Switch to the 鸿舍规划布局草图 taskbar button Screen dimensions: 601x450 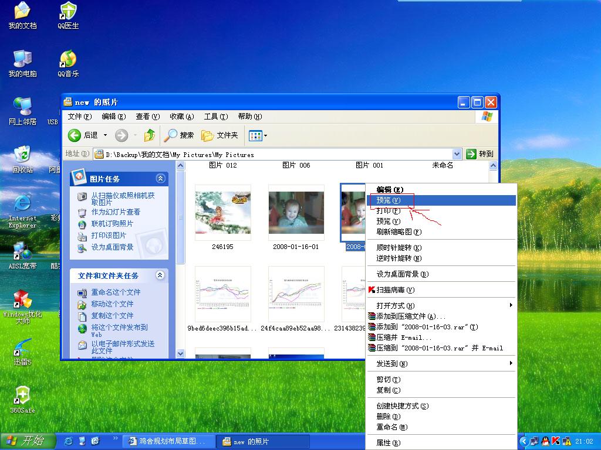pos(168,441)
